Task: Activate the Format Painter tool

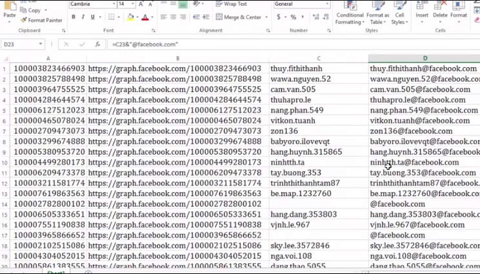Action: [x=42, y=20]
